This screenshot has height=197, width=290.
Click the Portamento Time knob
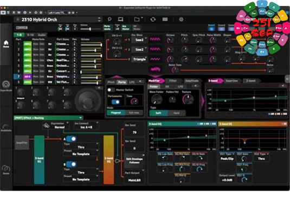[x=134, y=101]
